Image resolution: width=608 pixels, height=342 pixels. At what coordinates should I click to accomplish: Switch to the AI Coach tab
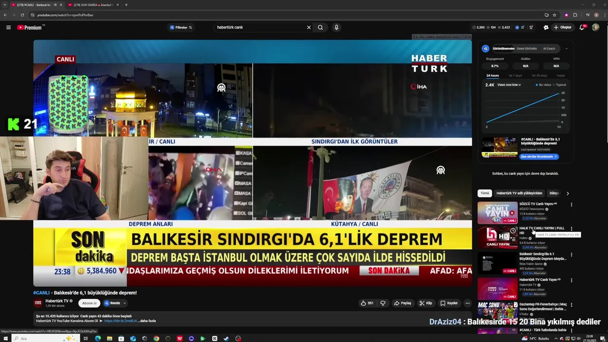pyautogui.click(x=549, y=48)
